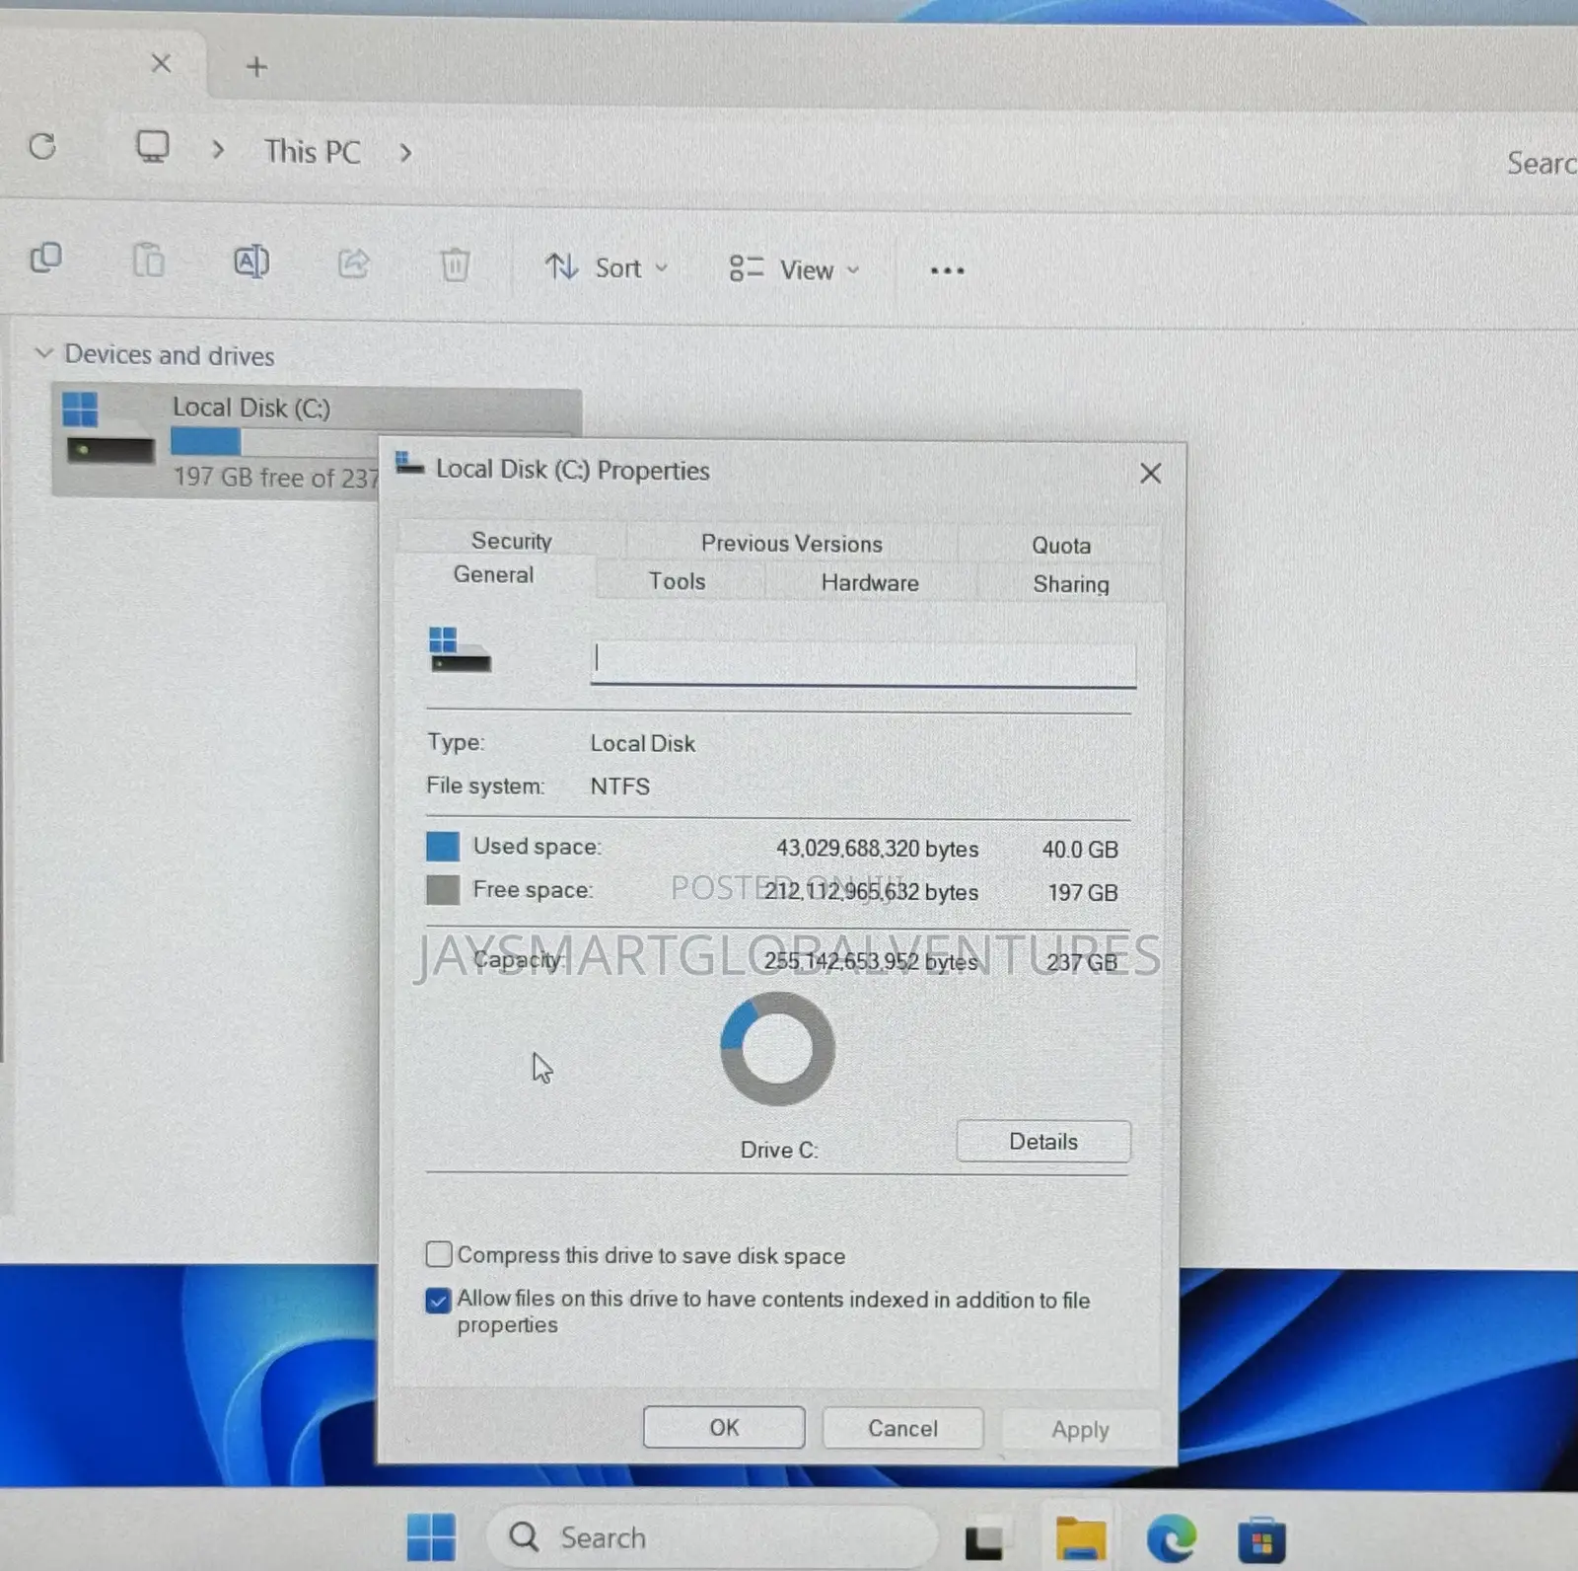Switch to the Hardware tab

pos(870,583)
